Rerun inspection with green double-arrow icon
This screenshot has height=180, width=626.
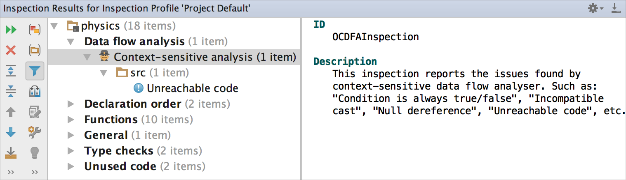(11, 30)
